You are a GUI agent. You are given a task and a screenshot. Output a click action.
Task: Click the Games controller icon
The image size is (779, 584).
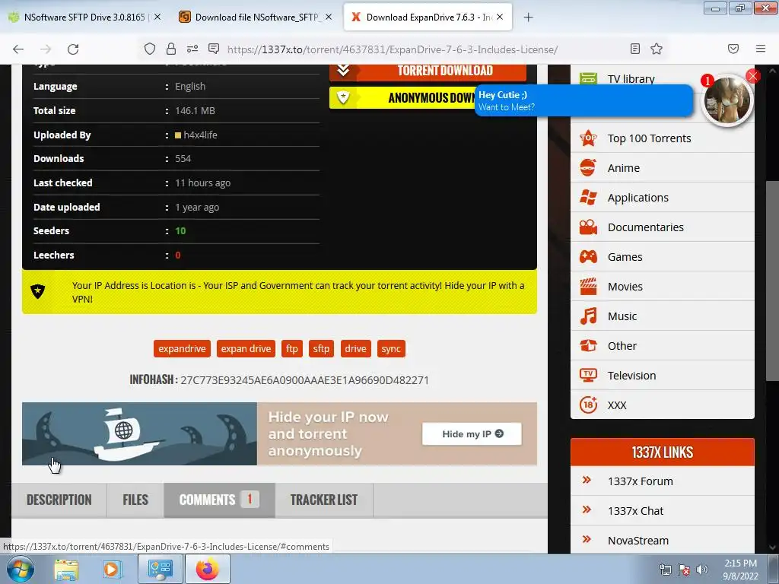588,257
